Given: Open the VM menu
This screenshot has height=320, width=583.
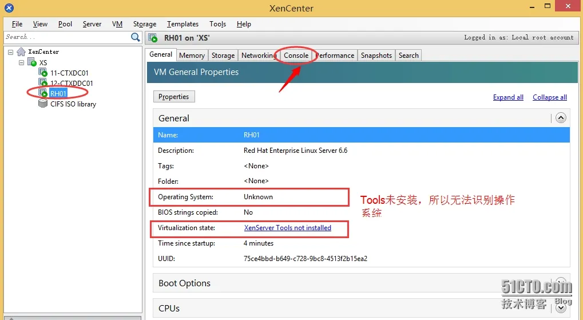Looking at the screenshot, I should point(117,24).
